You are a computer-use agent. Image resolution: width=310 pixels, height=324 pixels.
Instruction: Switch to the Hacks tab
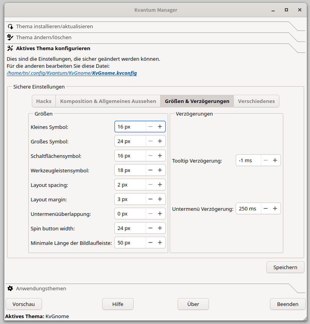tap(44, 101)
